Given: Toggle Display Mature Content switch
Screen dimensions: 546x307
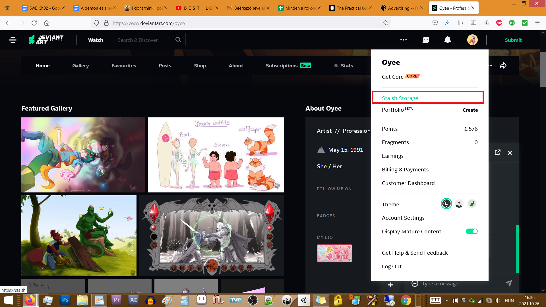Looking at the screenshot, I should (x=471, y=231).
